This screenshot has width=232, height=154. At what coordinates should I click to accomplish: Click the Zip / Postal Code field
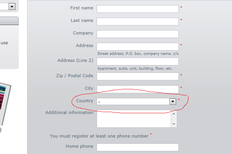point(138,76)
